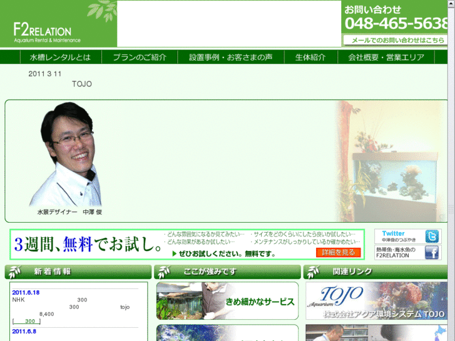Open 会社概要・営業エリア menu item
The height and width of the screenshot is (341, 455).
386,57
